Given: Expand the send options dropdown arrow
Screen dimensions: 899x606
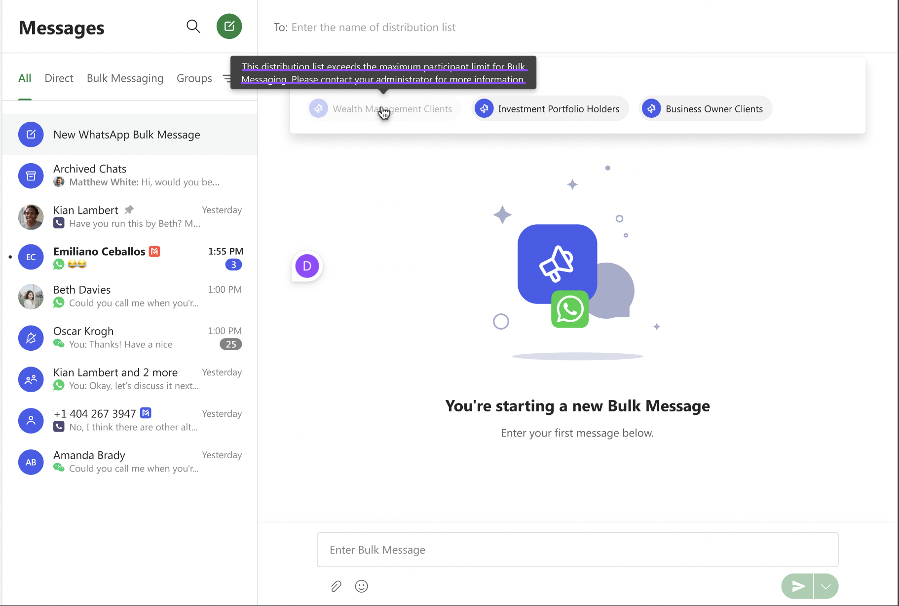Looking at the screenshot, I should (x=826, y=586).
